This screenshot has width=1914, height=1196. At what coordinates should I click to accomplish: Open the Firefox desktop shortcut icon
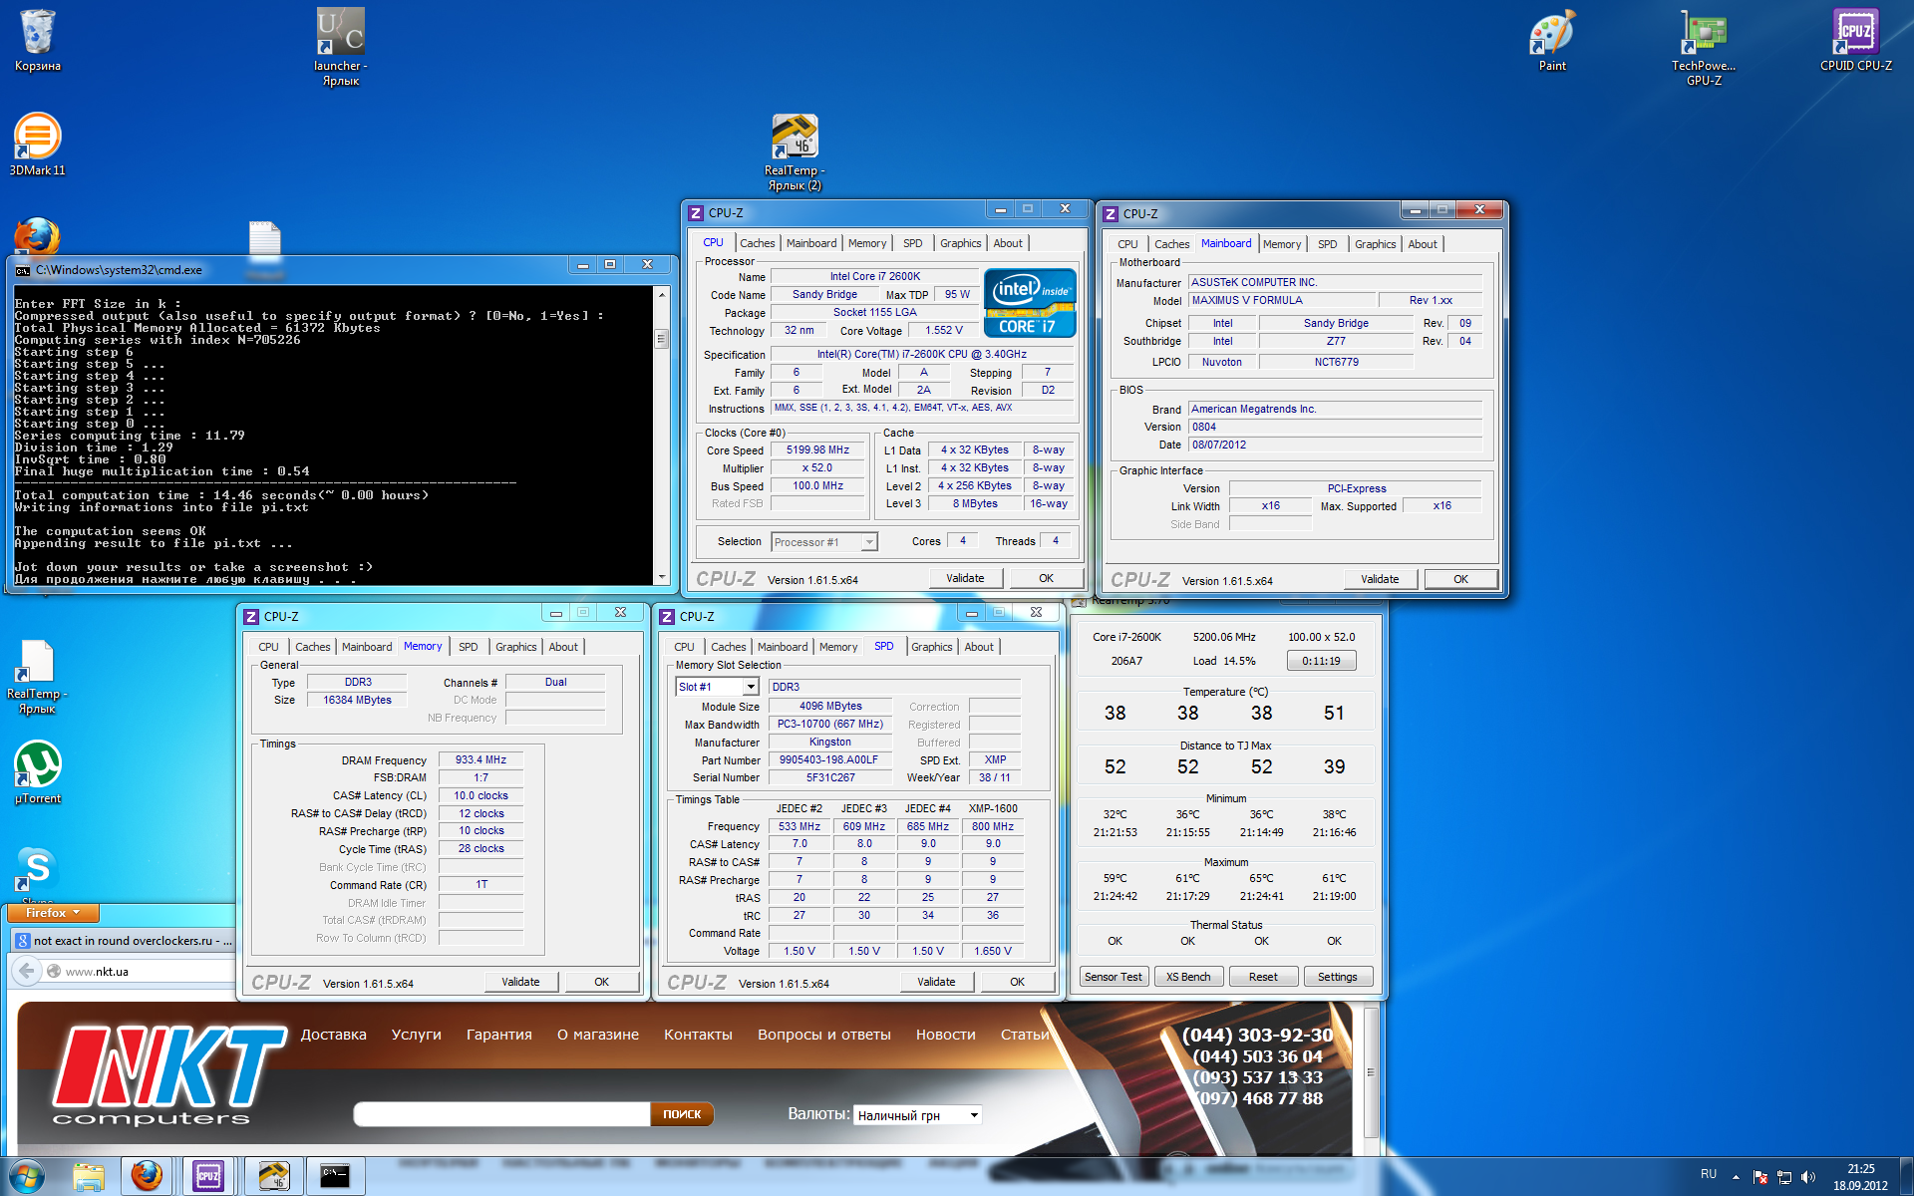click(37, 237)
